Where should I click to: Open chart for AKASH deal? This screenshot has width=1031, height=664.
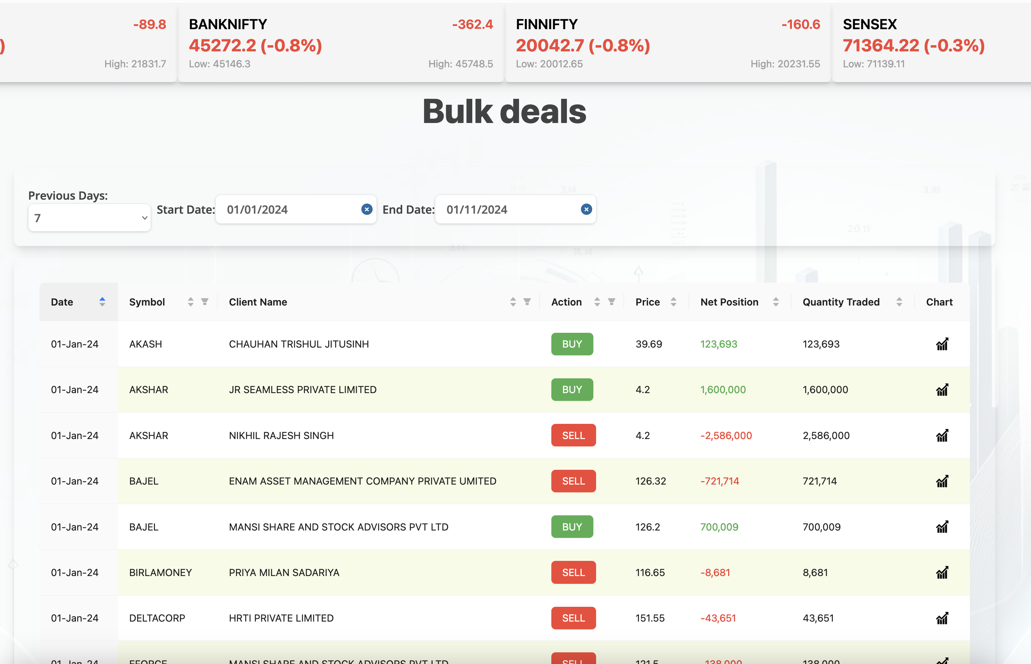click(942, 344)
